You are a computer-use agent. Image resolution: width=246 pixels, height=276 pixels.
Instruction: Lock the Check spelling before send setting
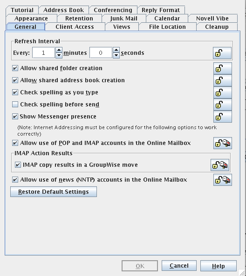(x=223, y=105)
